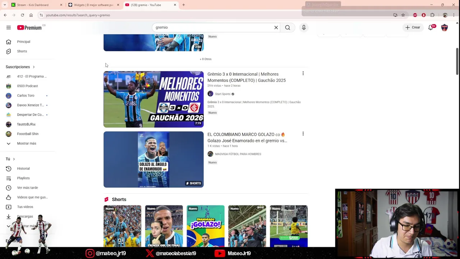
Task: Open Ver más tarde list
Action: point(27,187)
